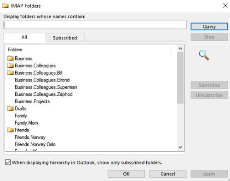Click the folder icon beside Business
This screenshot has width=230, height=181.
[x=10, y=58]
